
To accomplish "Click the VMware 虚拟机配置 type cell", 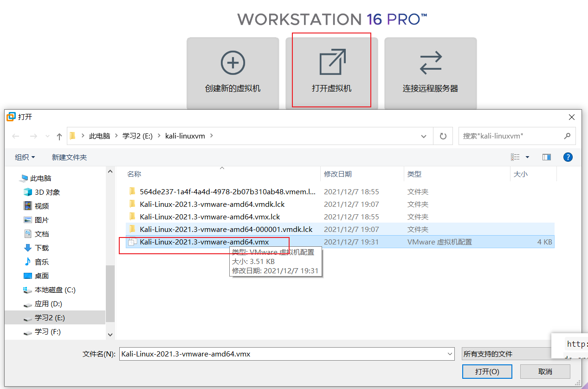I will pyautogui.click(x=439, y=242).
